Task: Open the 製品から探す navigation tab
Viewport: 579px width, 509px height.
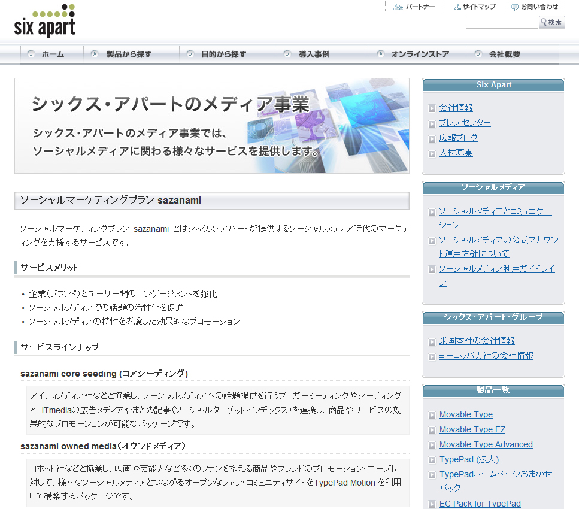Action: pyautogui.click(x=128, y=54)
